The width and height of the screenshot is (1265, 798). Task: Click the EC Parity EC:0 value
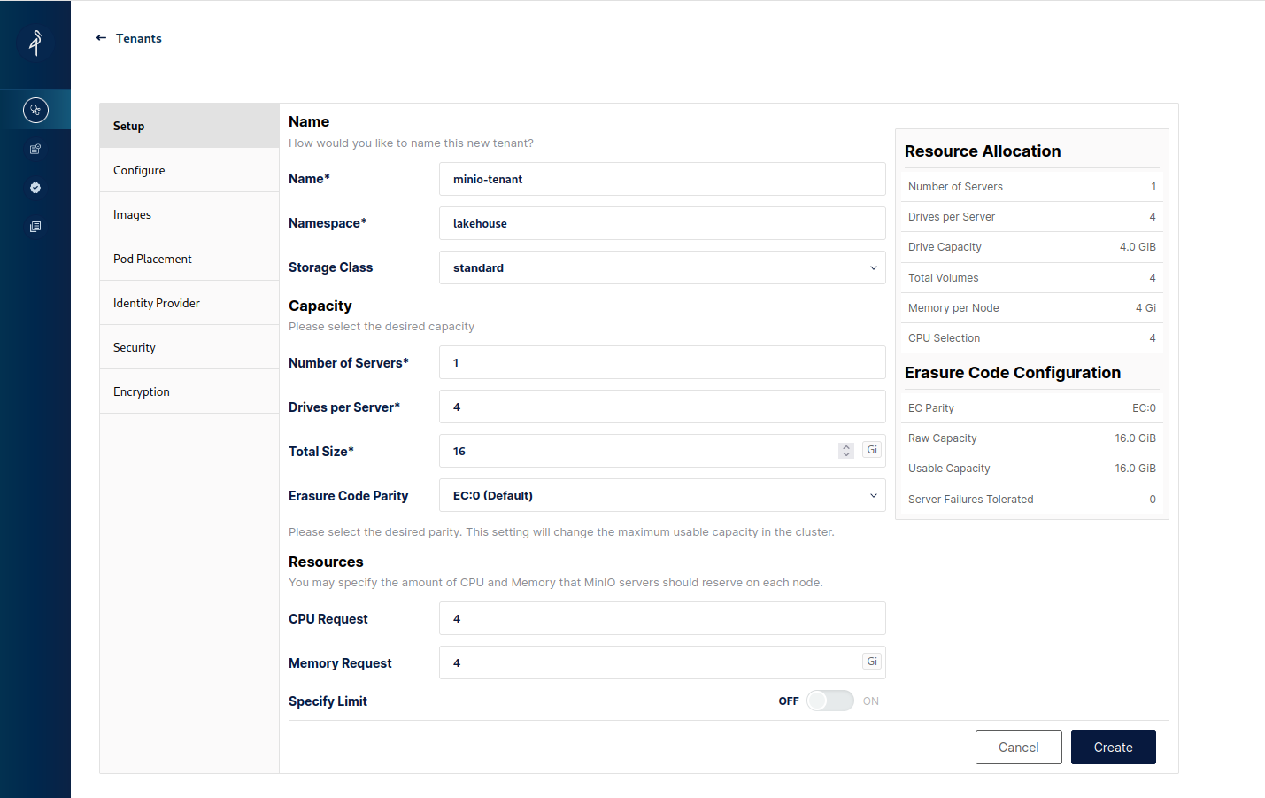(x=1144, y=408)
